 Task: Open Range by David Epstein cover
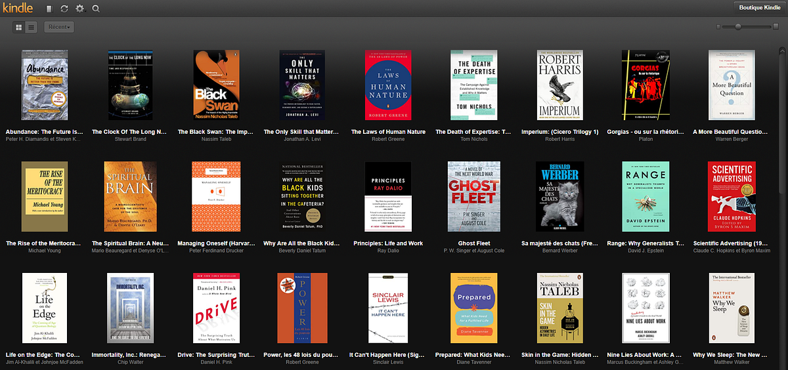[646, 197]
